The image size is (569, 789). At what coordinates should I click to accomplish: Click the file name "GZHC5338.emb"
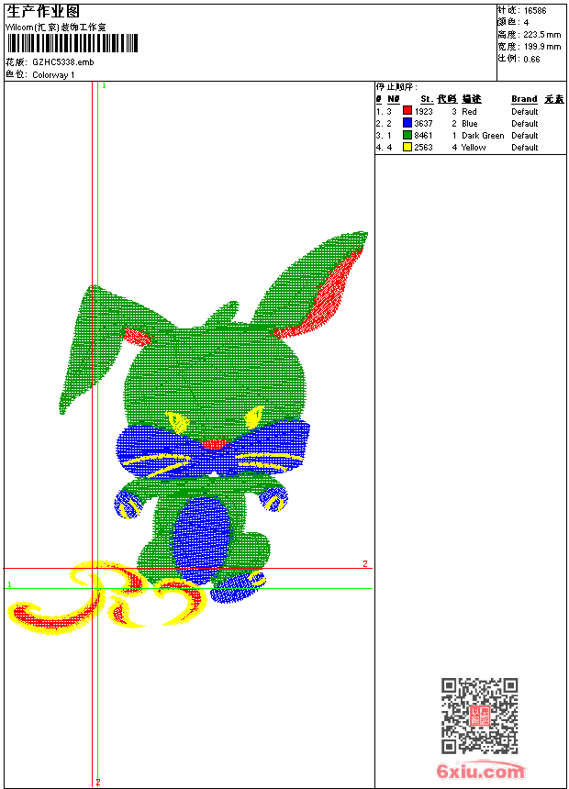point(63,62)
